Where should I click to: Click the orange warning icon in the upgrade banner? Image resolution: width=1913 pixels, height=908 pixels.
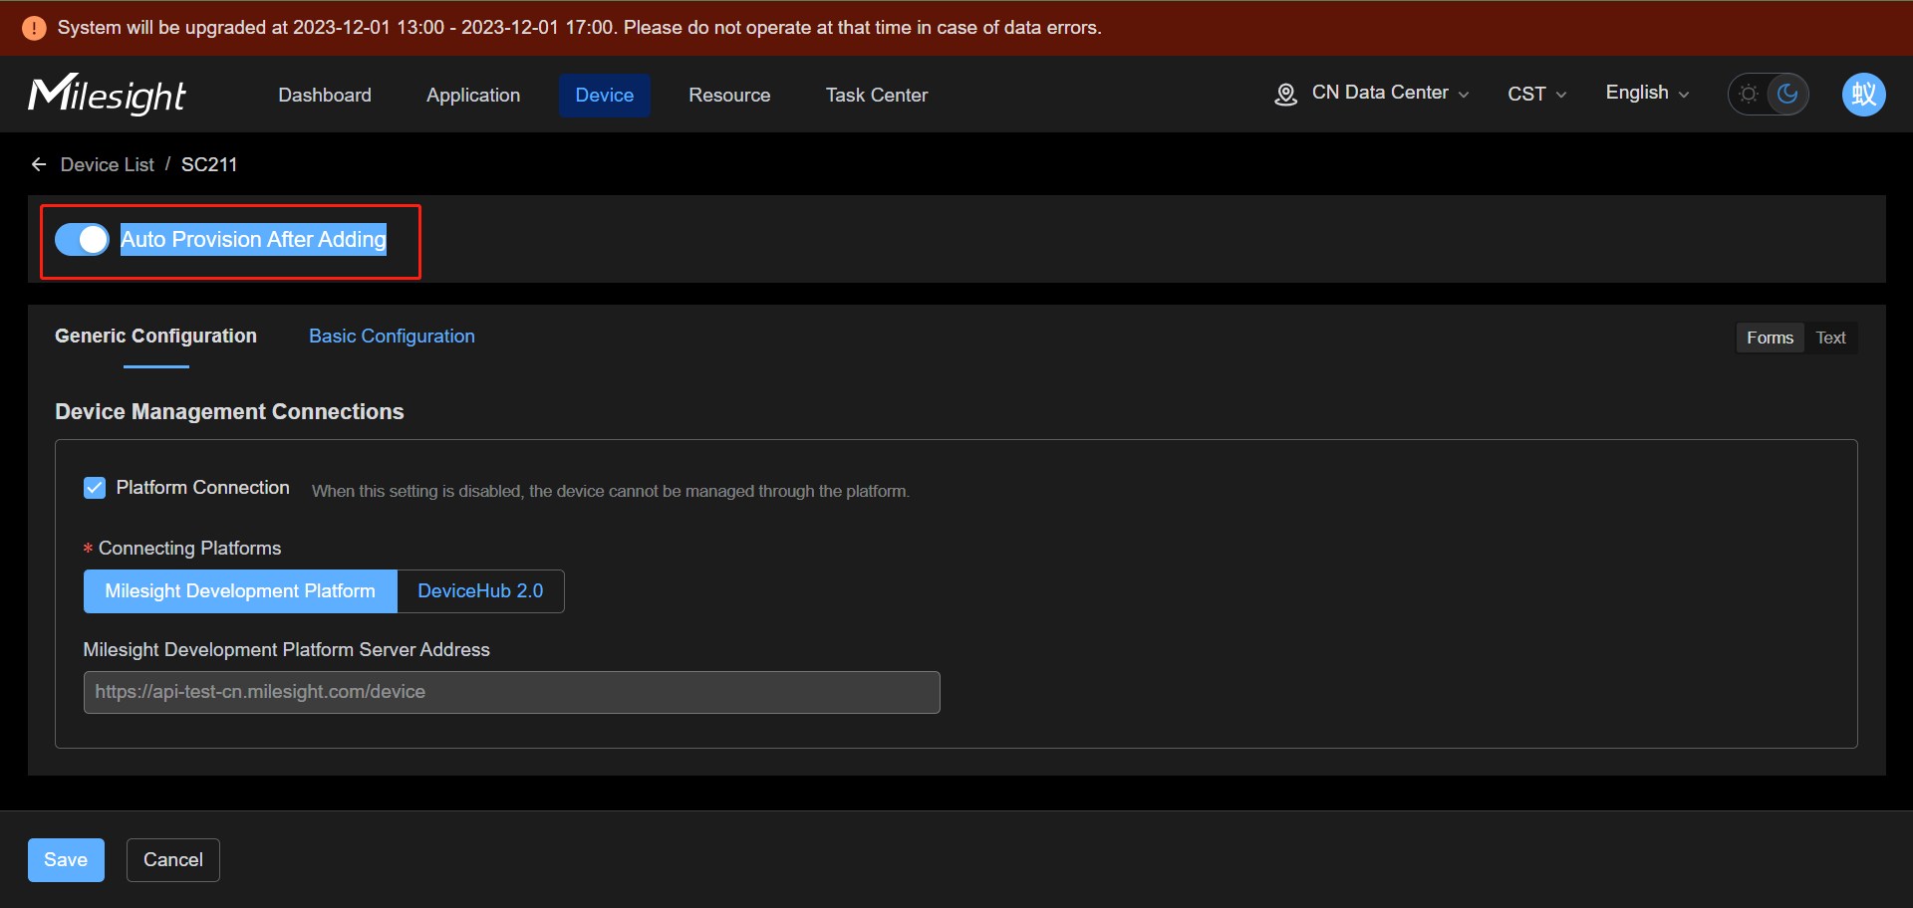coord(34,28)
